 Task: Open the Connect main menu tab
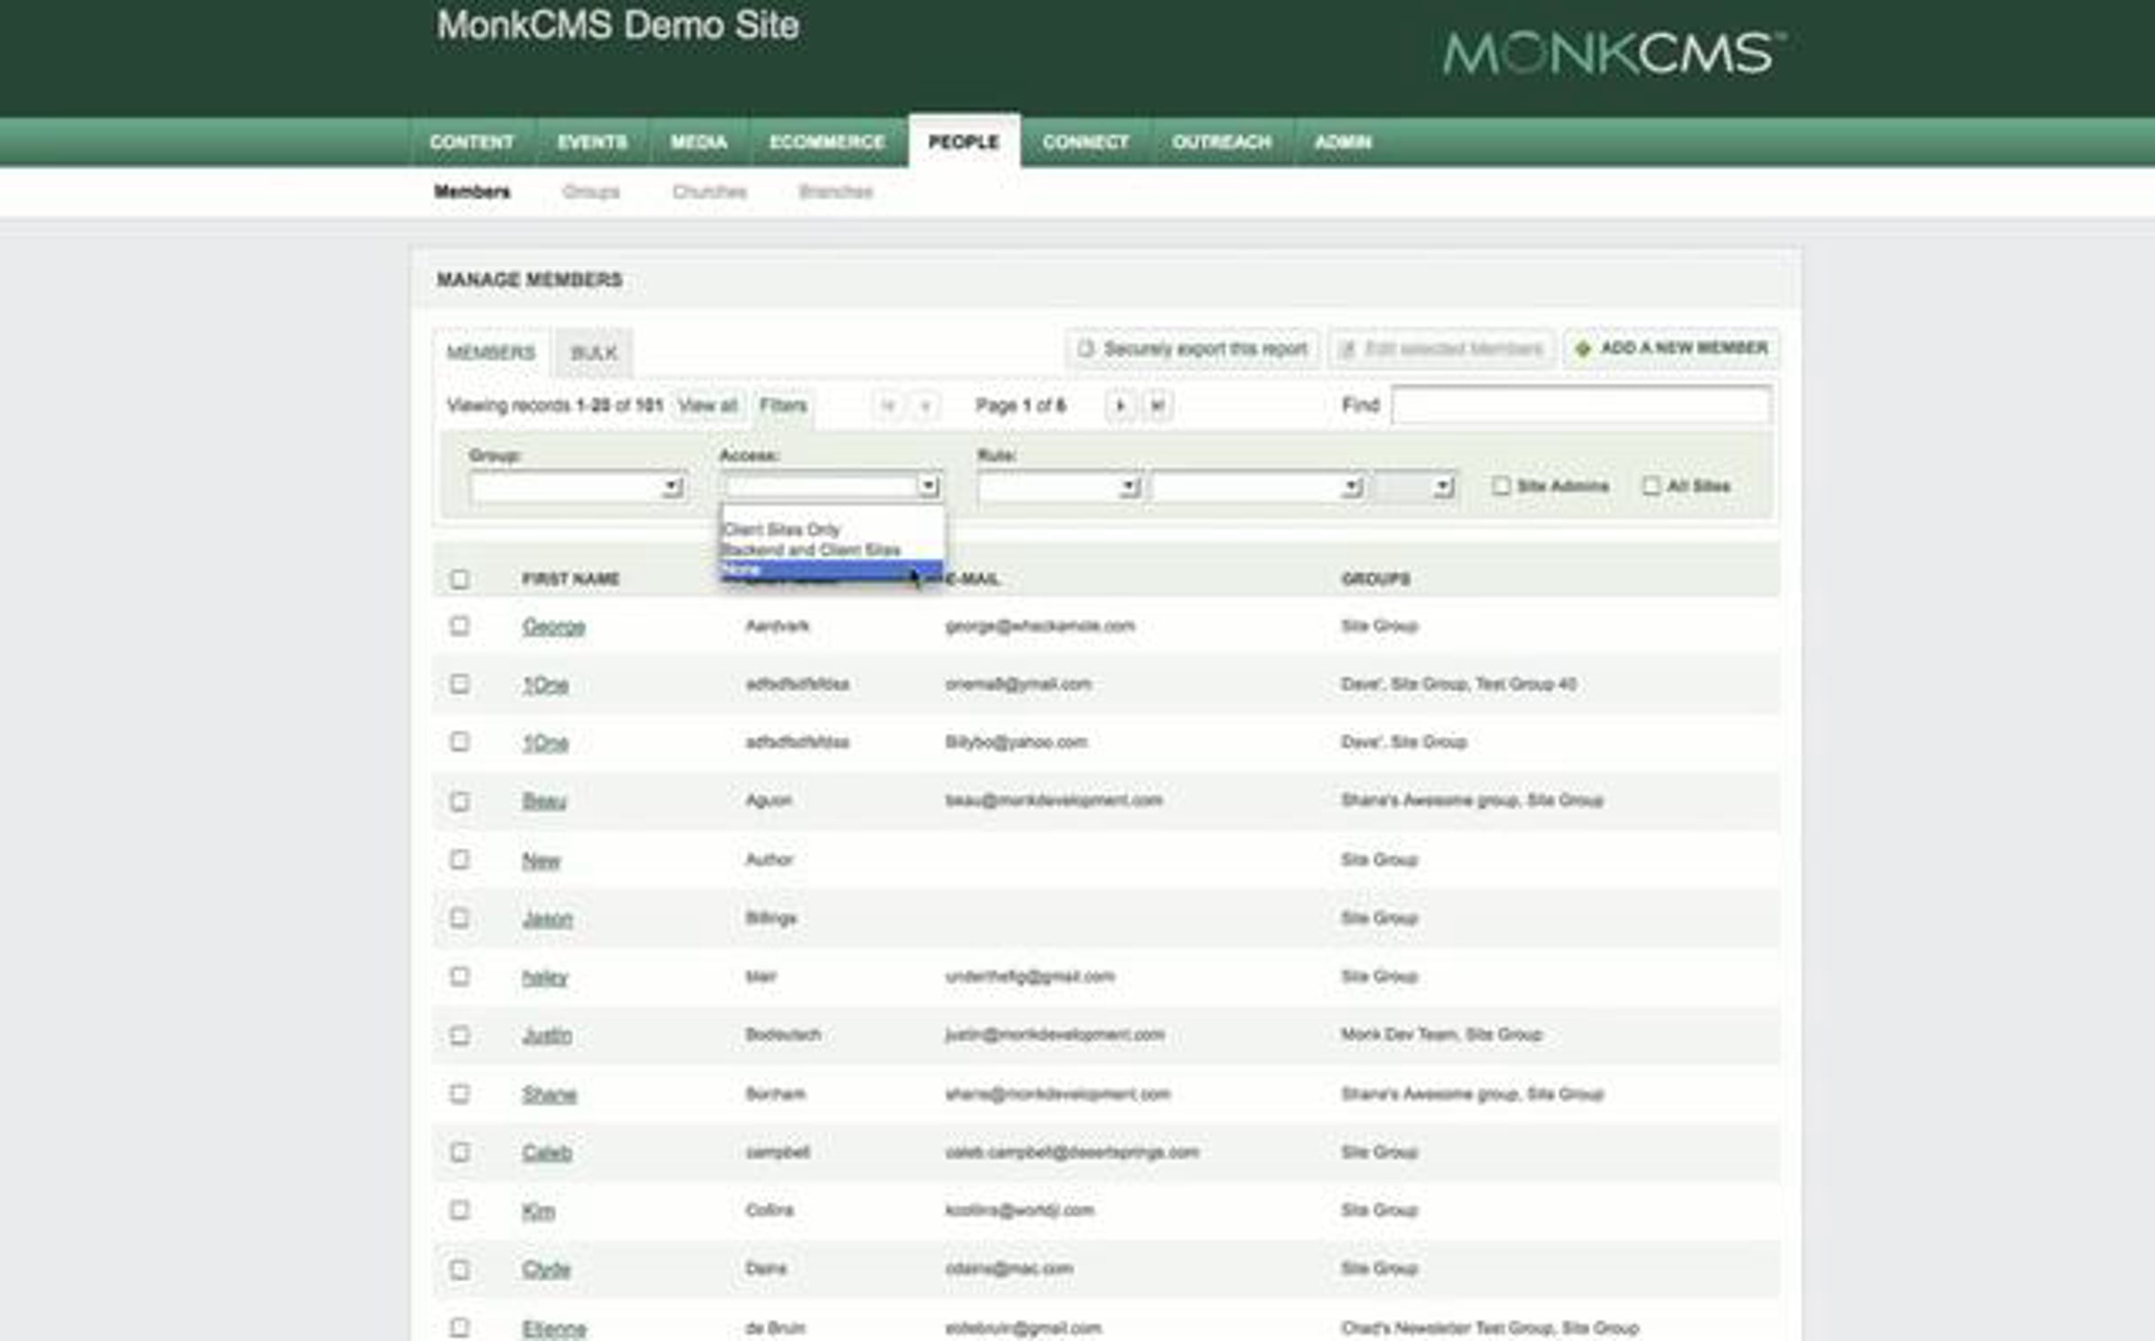(x=1085, y=142)
